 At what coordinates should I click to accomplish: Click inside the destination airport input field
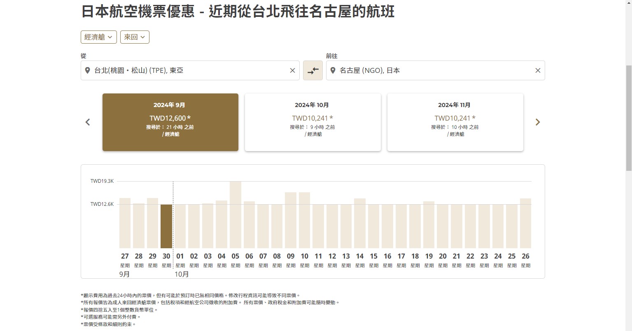coord(432,70)
